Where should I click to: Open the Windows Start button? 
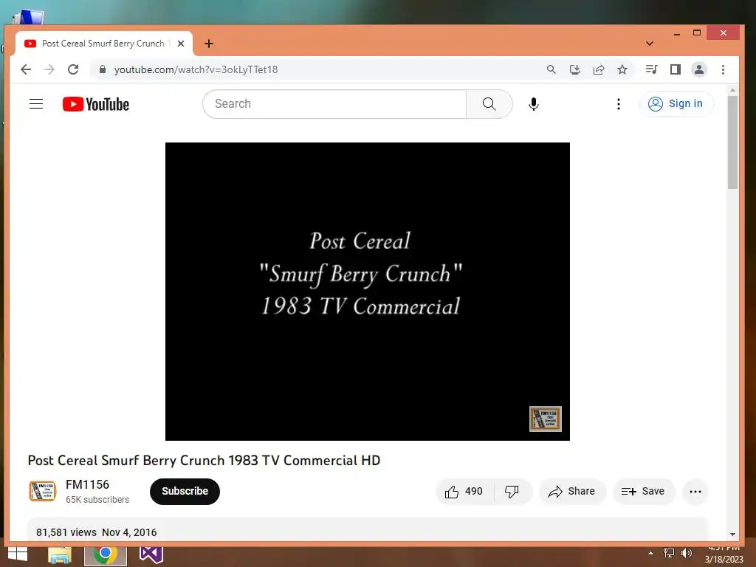click(18, 554)
